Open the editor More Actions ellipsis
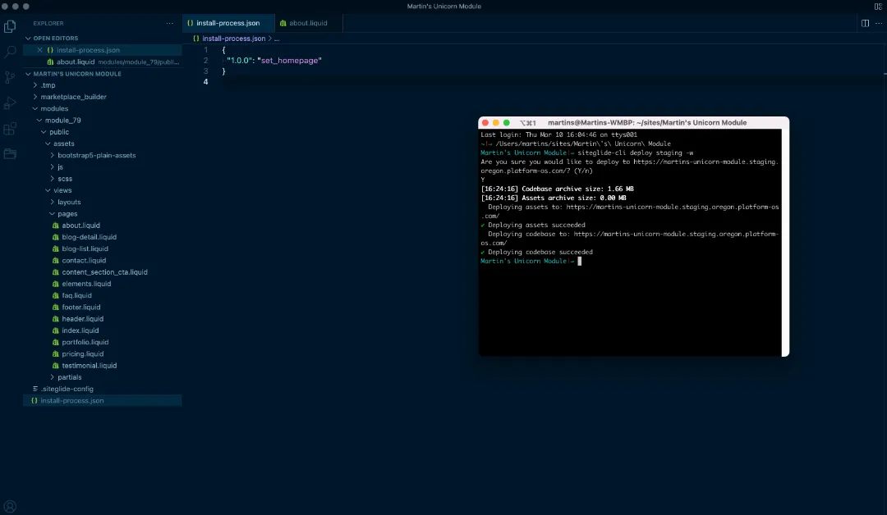Viewport: 887px width, 515px height. (x=877, y=23)
